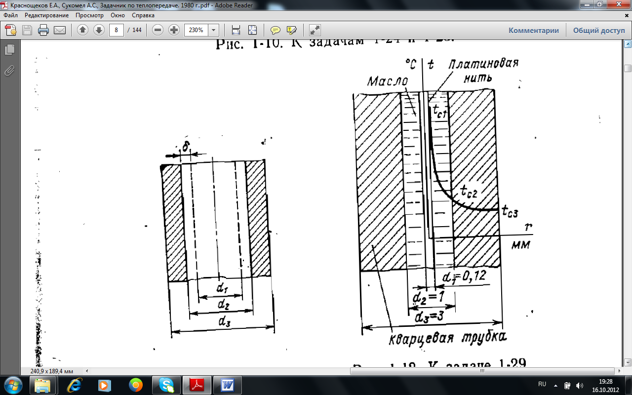Fit page to window width icon
632x395 pixels.
coord(236,30)
